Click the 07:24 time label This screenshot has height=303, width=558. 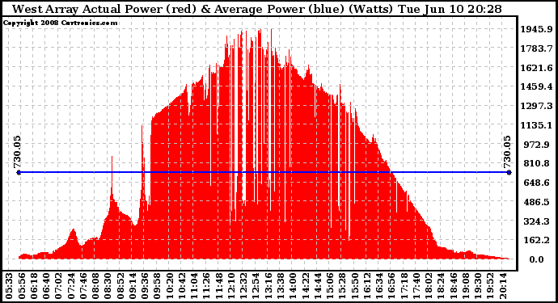[x=71, y=286]
